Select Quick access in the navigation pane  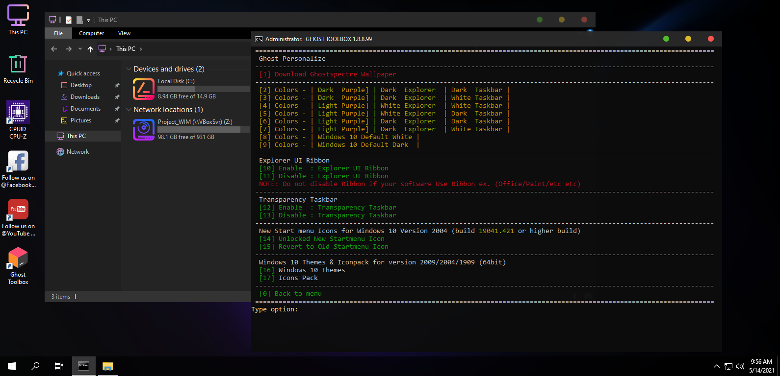(78, 73)
